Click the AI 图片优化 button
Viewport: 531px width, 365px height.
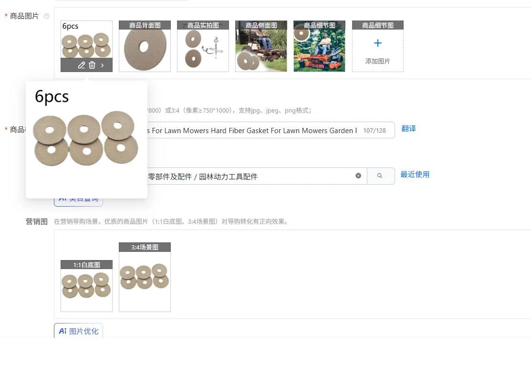[79, 331]
